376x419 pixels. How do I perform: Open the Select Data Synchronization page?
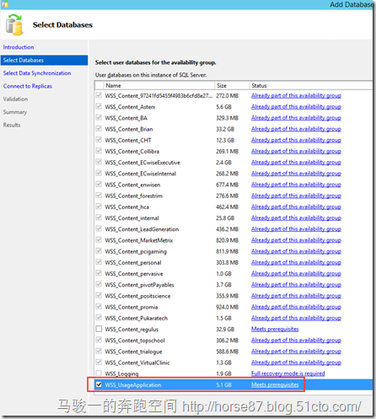pos(37,73)
